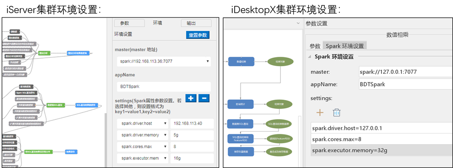The width and height of the screenshot is (453, 168).
Task: Click the iDesktopX canvas vertical scrollbar
Action: pos(299,141)
